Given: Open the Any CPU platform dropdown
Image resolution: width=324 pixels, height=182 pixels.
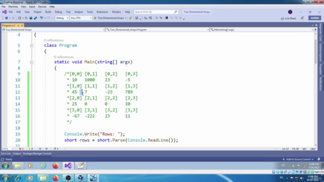Looking at the screenshot, I should 81,18.
